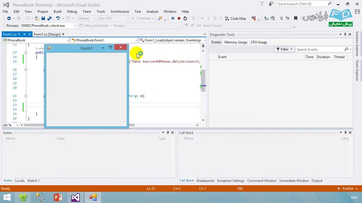The image size is (362, 203).
Task: Click the ENG language indicator in tray
Action: (x=354, y=198)
